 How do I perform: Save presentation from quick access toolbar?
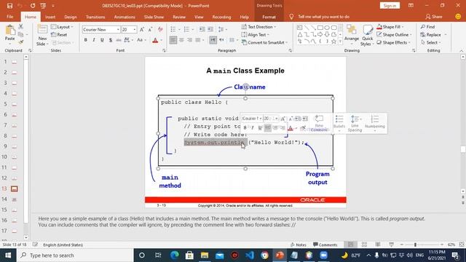(x=9, y=6)
